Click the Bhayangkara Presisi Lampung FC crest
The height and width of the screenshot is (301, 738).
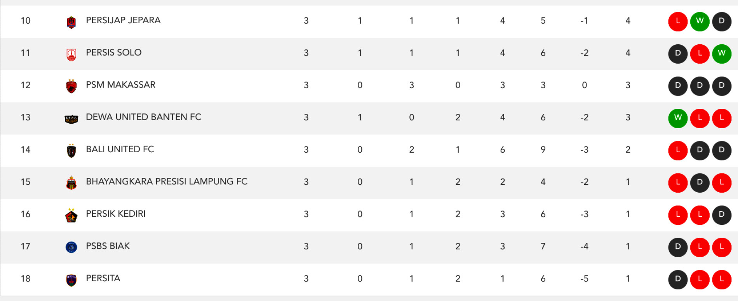click(71, 183)
